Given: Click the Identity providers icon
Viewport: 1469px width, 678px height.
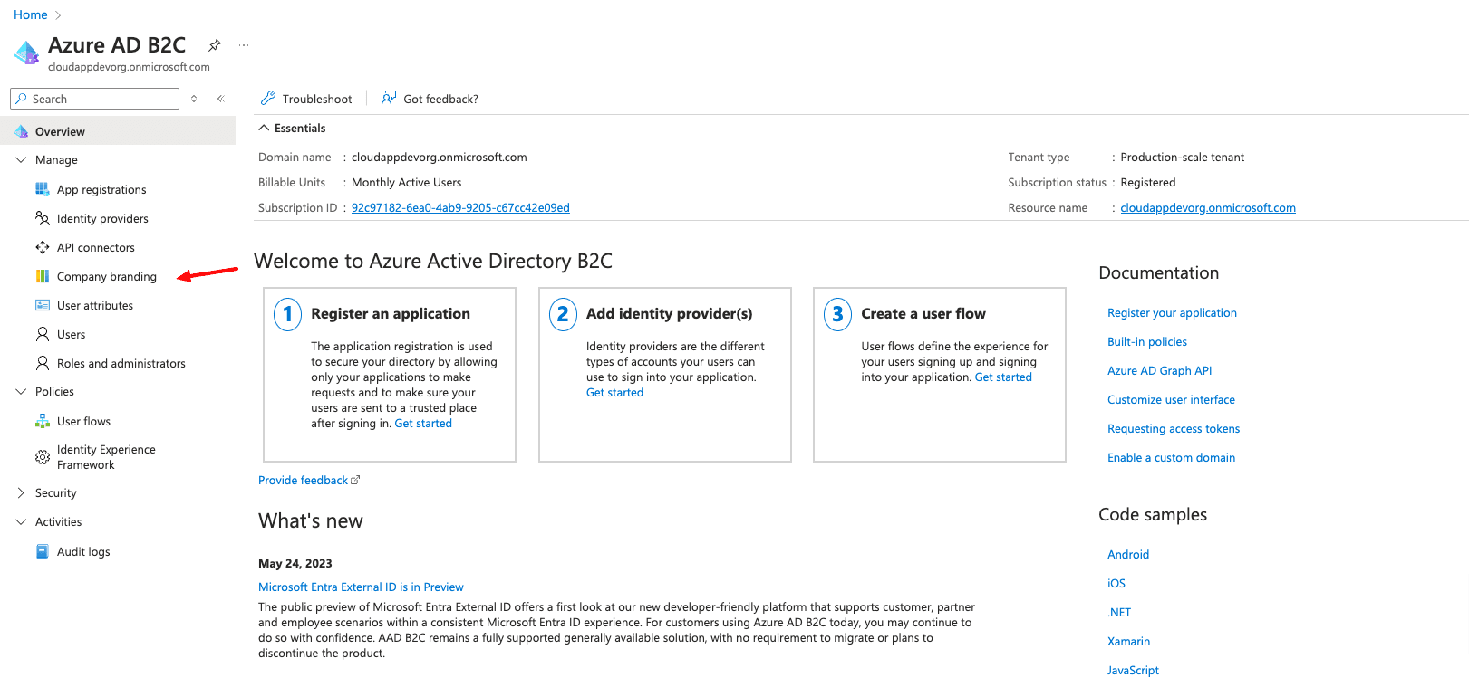Looking at the screenshot, I should (43, 218).
